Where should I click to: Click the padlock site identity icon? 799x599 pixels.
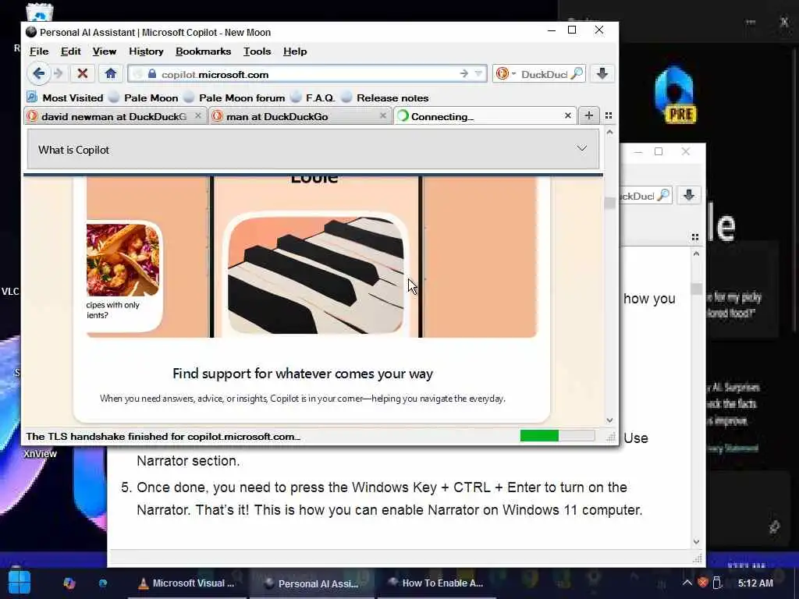[152, 74]
